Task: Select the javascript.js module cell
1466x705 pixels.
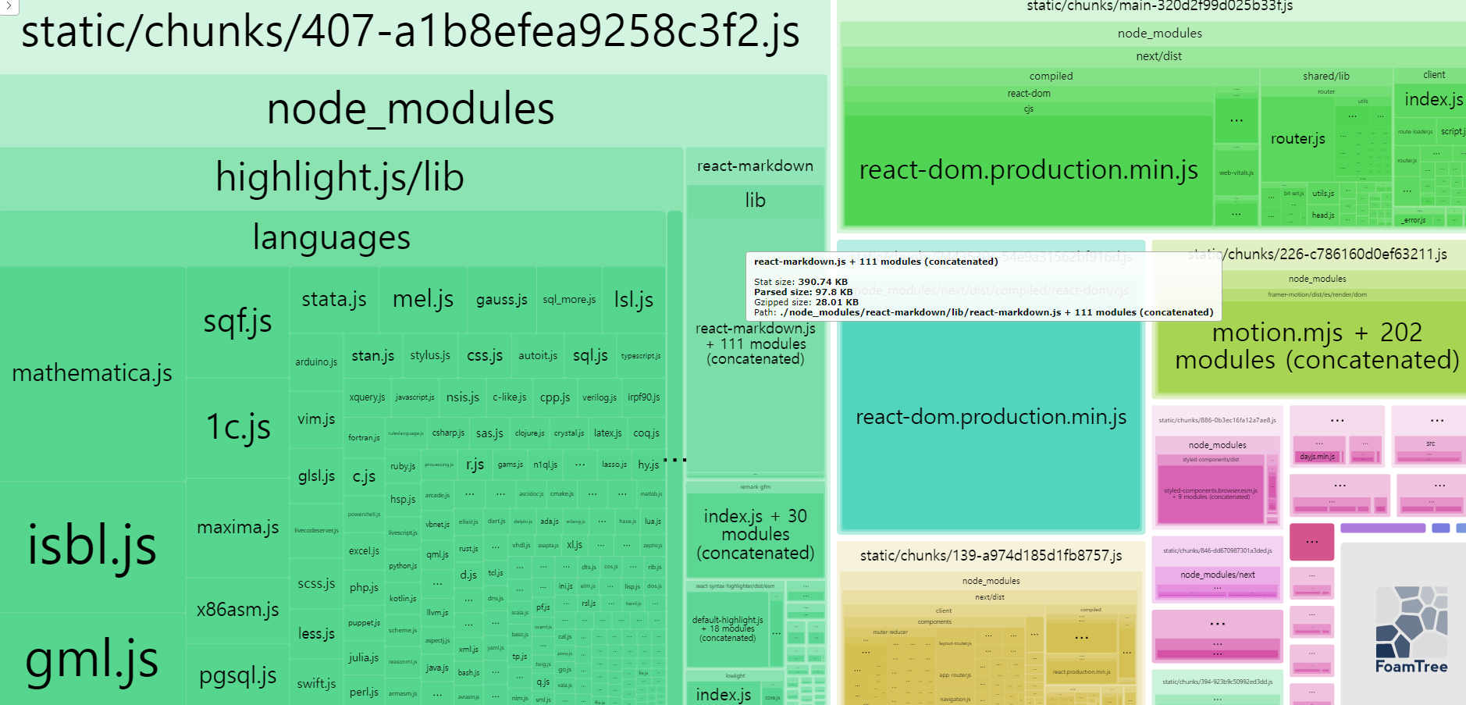Action: tap(415, 397)
